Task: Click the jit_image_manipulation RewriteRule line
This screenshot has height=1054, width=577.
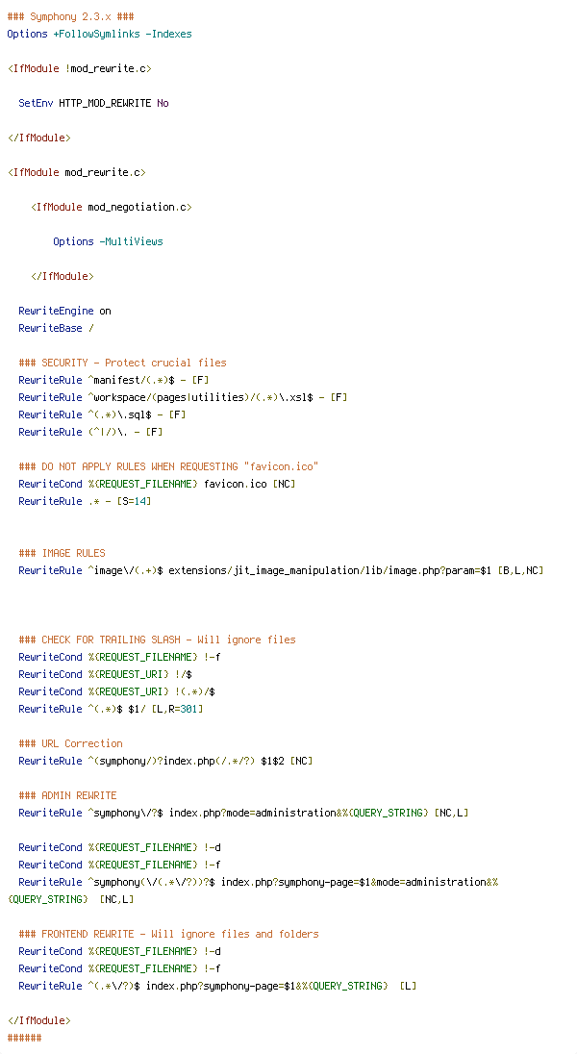Action: click(281, 570)
